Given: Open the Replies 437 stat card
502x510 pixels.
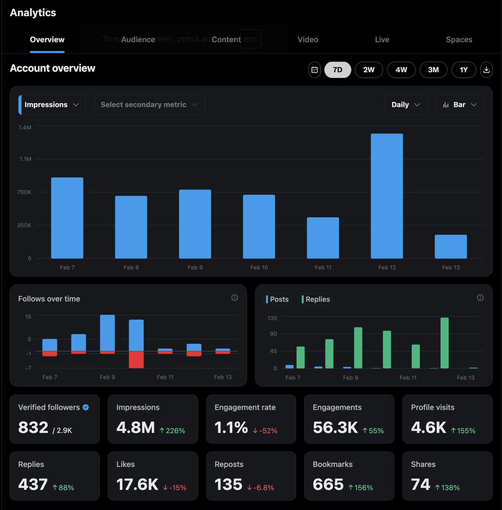Looking at the screenshot, I should point(55,476).
